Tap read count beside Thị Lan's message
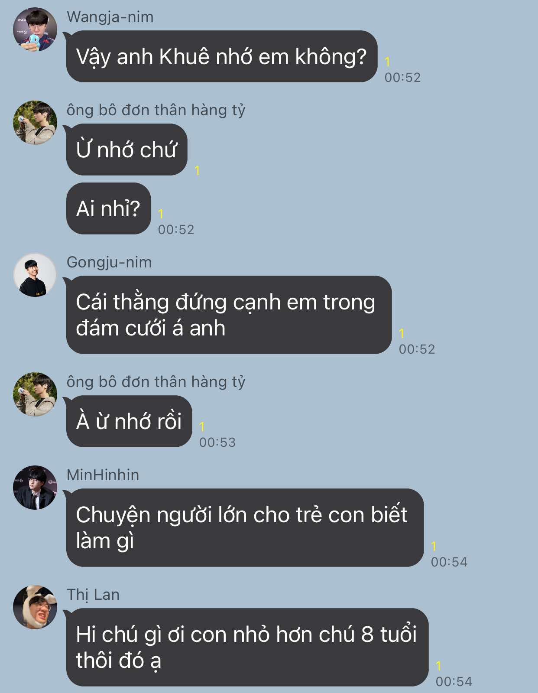Screen dimensions: 538x693 [x=438, y=666]
